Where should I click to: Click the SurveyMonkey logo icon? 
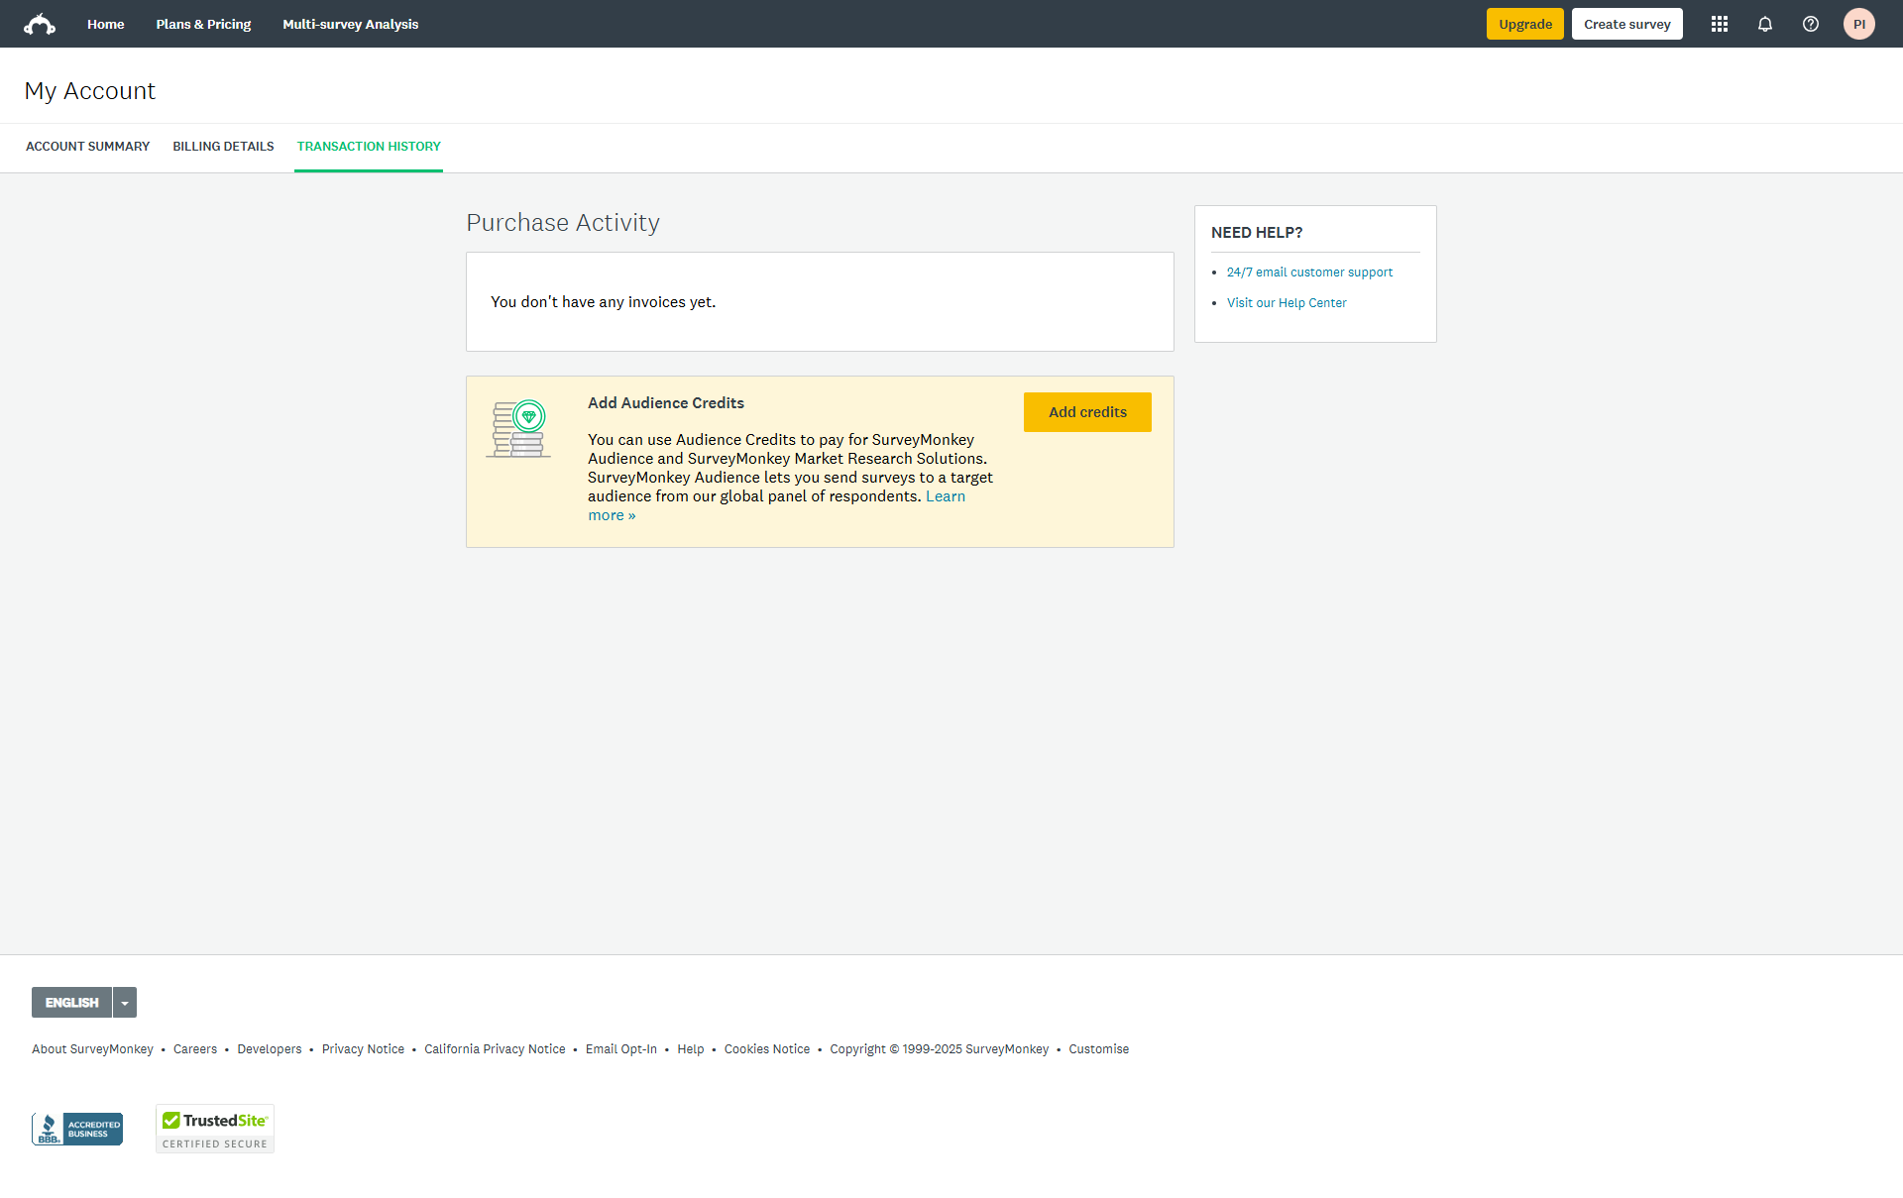pyautogui.click(x=40, y=24)
